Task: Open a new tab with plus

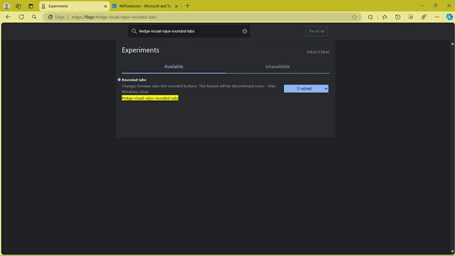Action: (187, 5)
